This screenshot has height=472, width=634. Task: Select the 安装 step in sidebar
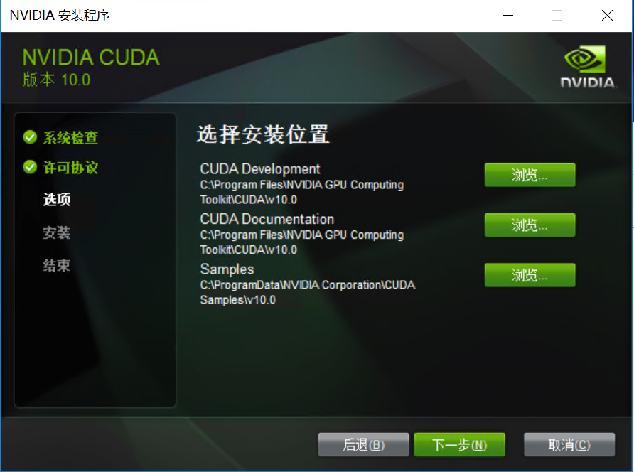tap(57, 232)
